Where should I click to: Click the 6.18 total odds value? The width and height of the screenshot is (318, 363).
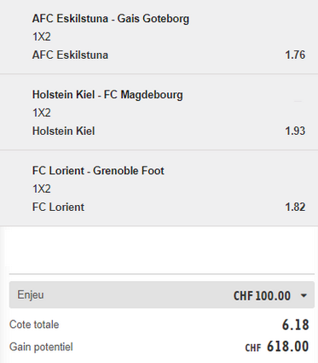coord(295,325)
